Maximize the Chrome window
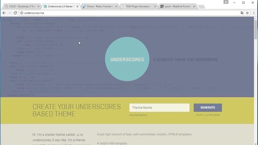258x145 pixels. 243,2
